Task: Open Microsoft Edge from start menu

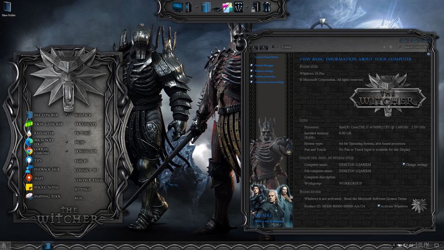Action: [40, 142]
